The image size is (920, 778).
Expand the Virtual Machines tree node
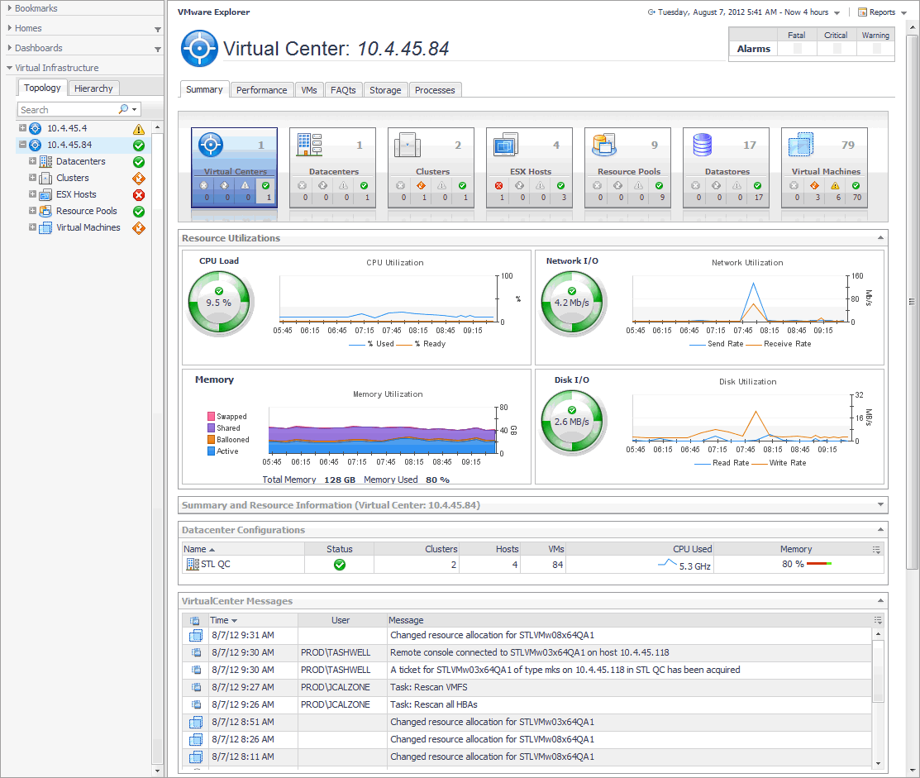tap(32, 227)
